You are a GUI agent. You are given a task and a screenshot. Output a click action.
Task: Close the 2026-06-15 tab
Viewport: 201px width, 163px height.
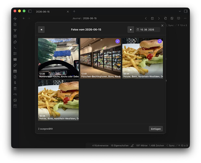point(68,12)
